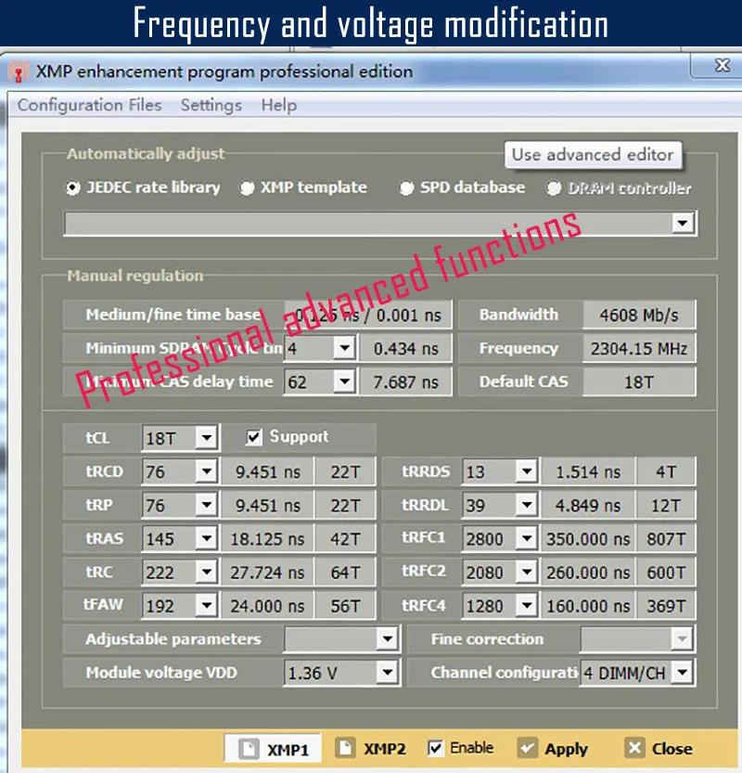The width and height of the screenshot is (742, 773).
Task: Click the XMP2 page icon
Action: tap(345, 748)
